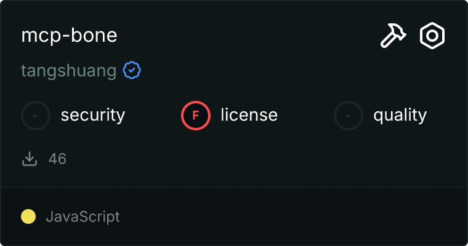Click the empty footer area right of JavaScript
This screenshot has width=468, height=246.
(x=296, y=216)
